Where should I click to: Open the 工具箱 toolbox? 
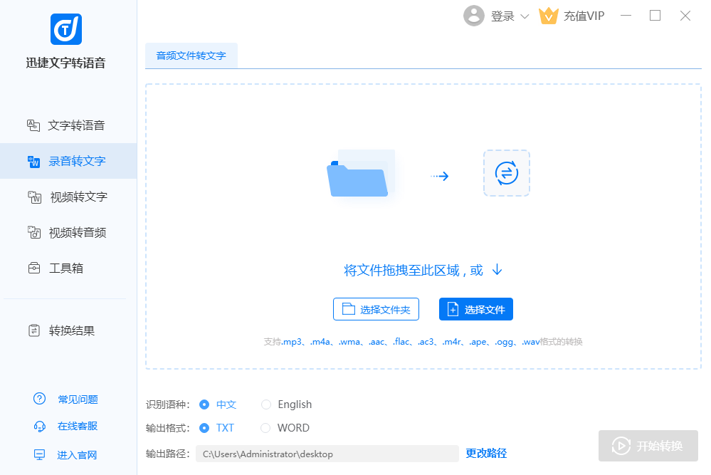pyautogui.click(x=65, y=268)
